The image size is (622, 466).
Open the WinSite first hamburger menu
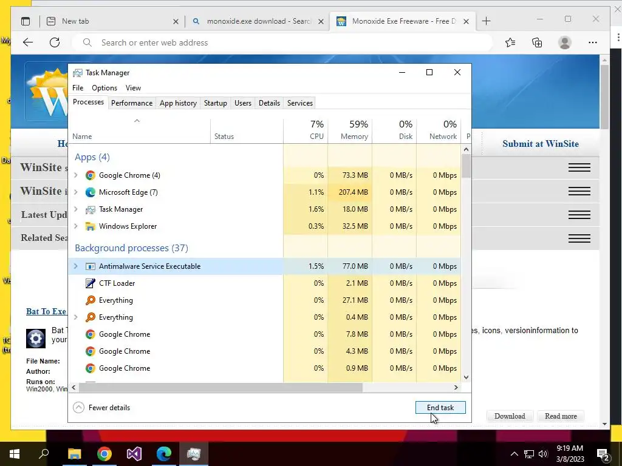tap(579, 167)
